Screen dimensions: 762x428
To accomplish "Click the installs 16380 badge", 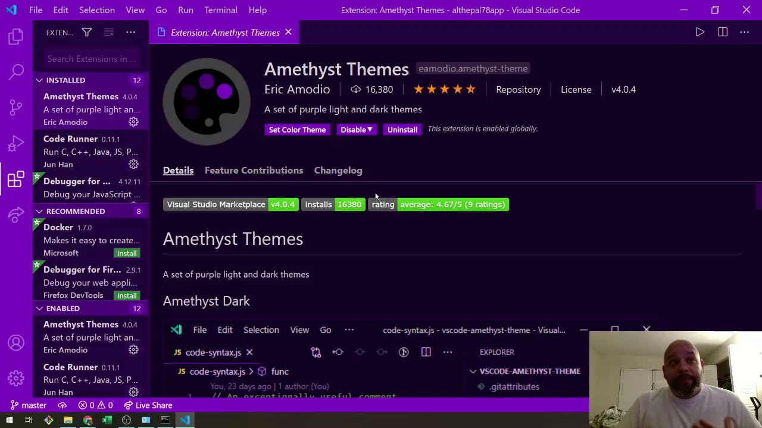I will point(333,204).
